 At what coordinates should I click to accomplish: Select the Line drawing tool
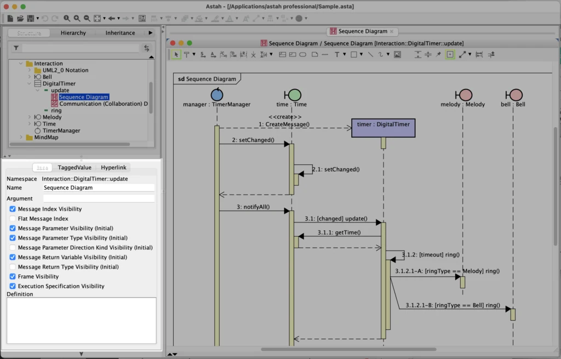point(370,54)
